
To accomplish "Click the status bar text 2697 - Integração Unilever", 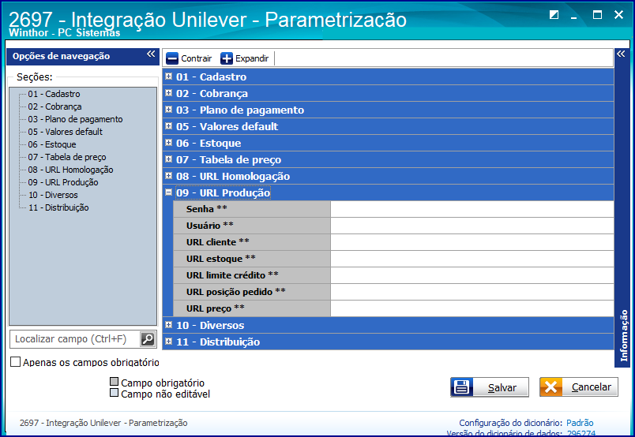I will (x=103, y=423).
